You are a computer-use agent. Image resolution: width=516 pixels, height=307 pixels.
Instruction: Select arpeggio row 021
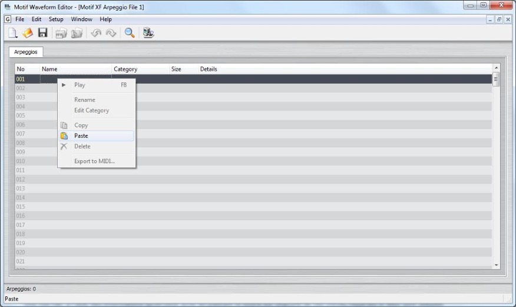coord(253,261)
